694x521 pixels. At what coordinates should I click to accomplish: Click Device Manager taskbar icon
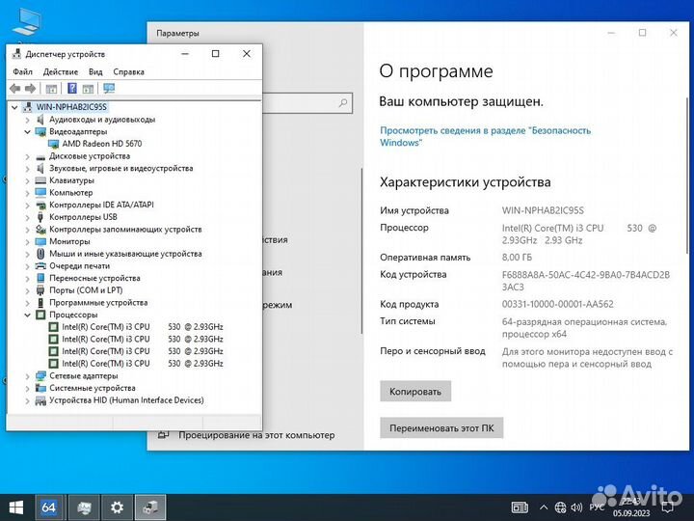[150, 507]
